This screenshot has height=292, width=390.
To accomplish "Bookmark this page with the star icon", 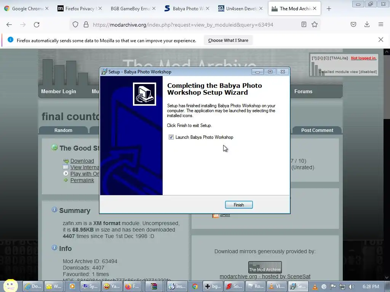I will pos(315,24).
